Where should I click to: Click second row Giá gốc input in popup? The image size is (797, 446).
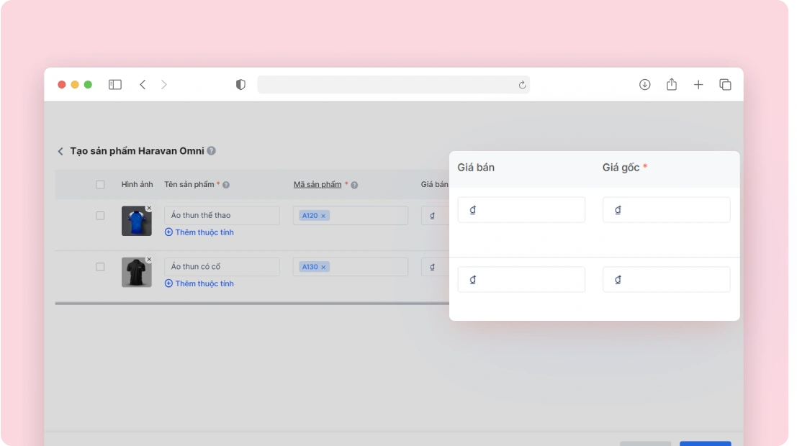(666, 280)
